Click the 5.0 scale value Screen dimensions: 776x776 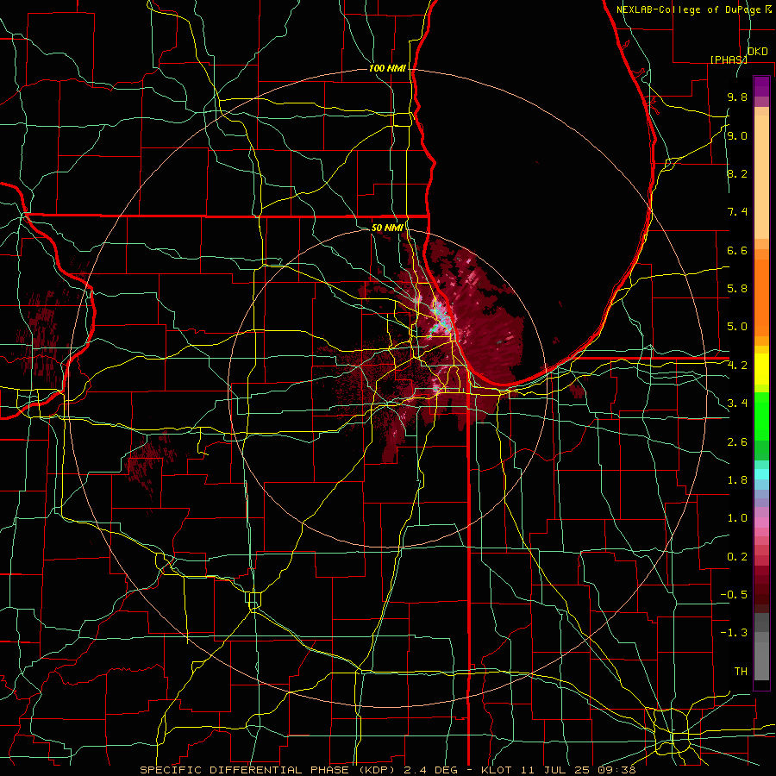(x=737, y=327)
